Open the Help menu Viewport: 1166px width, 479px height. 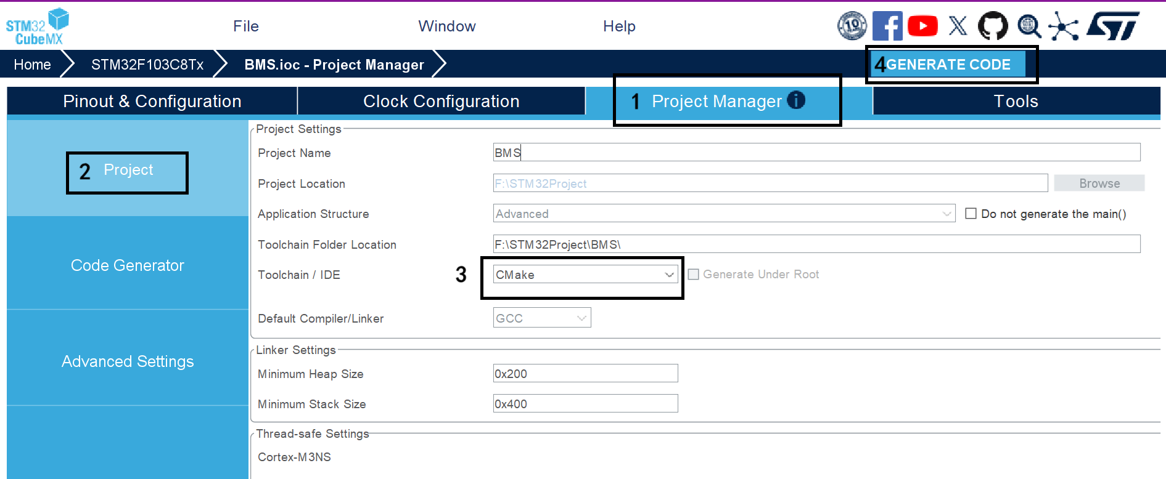click(x=619, y=26)
